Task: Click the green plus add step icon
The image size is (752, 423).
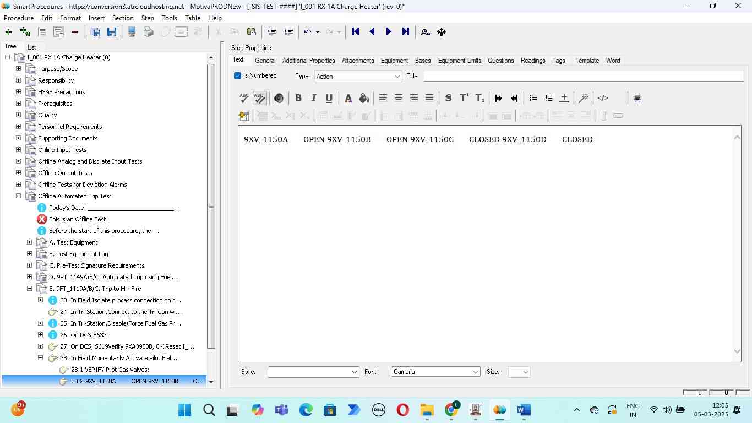Action: (8, 32)
